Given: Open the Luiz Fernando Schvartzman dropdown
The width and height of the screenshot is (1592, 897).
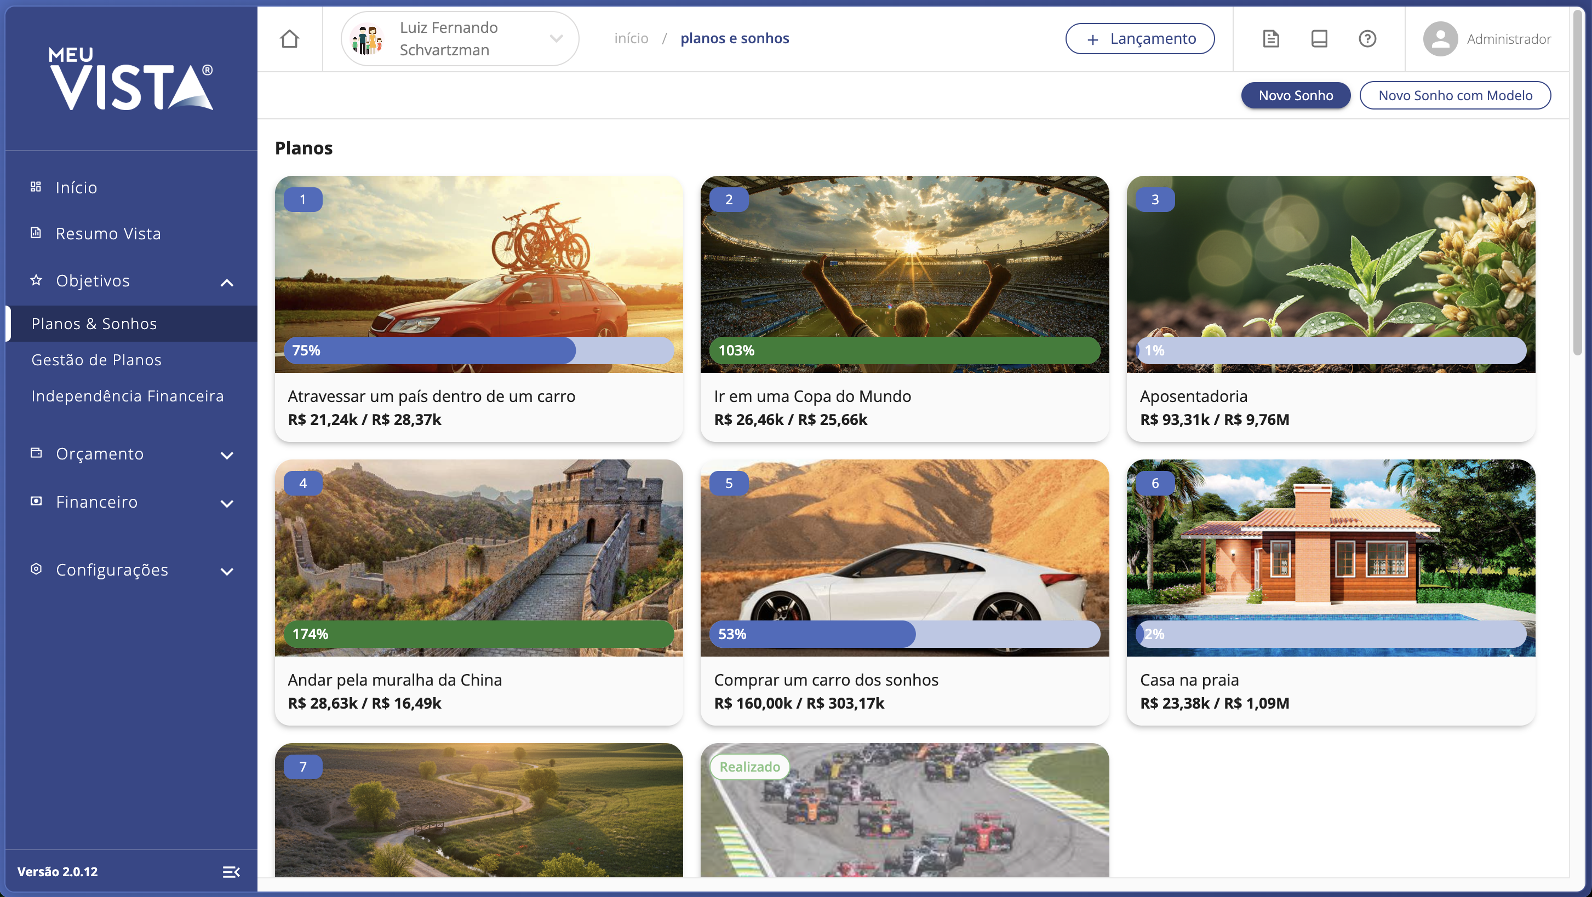Looking at the screenshot, I should coord(556,39).
